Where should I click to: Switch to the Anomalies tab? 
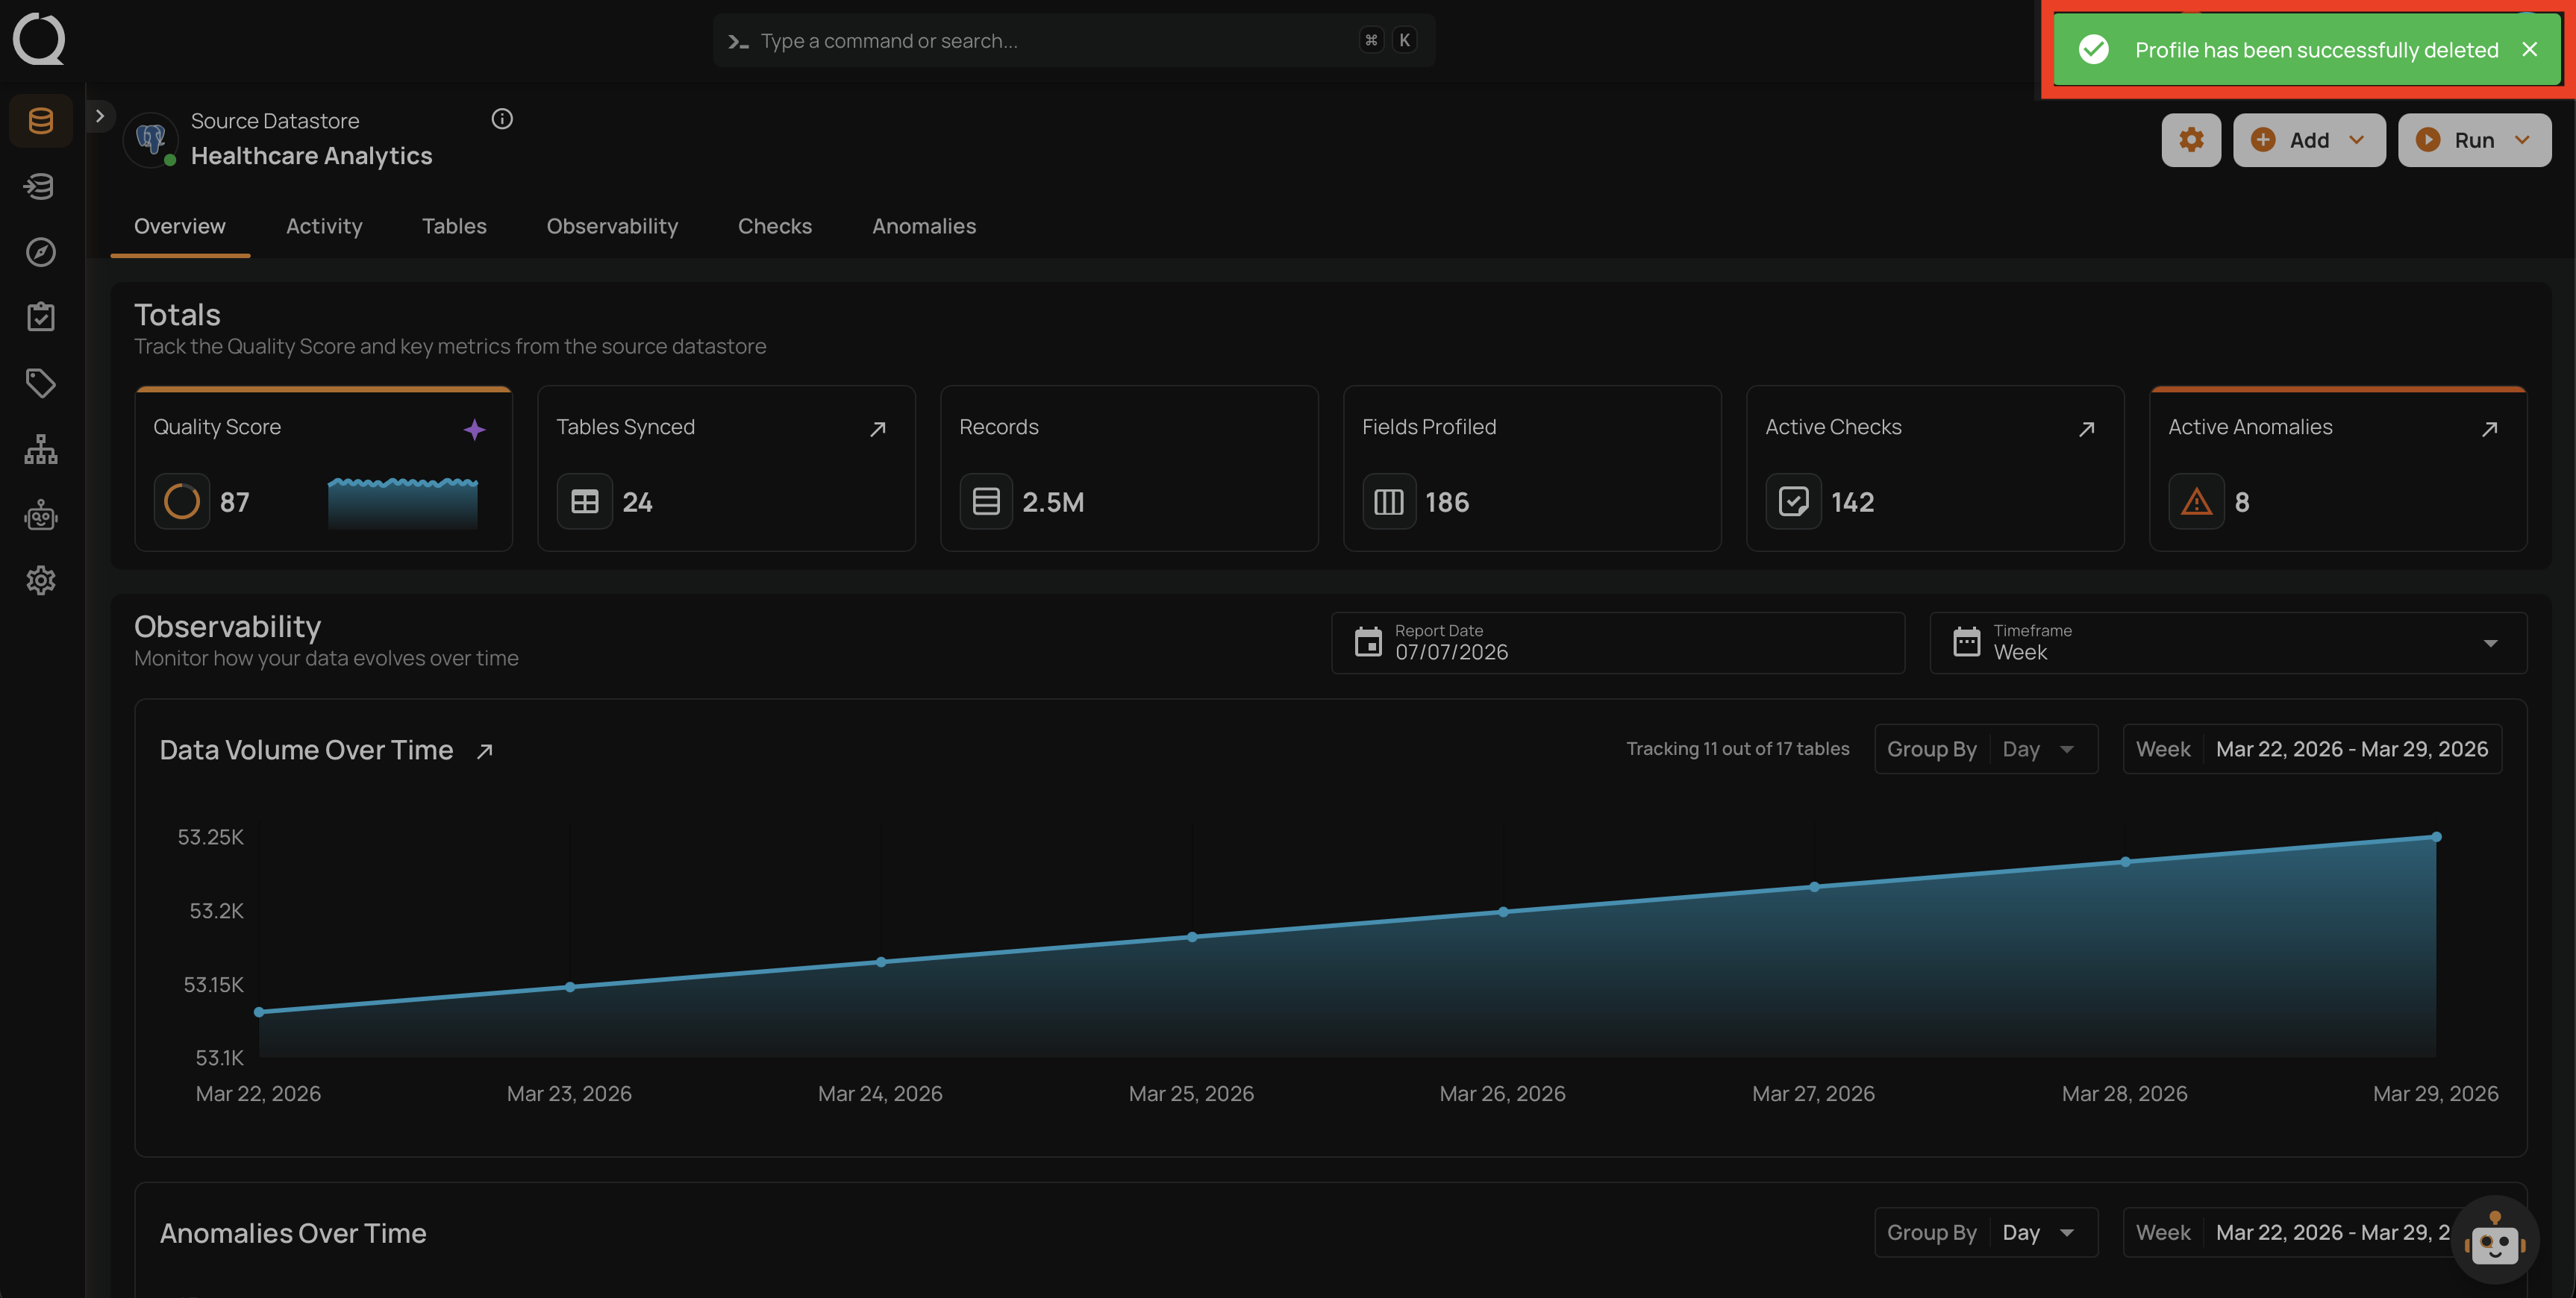[x=924, y=226]
